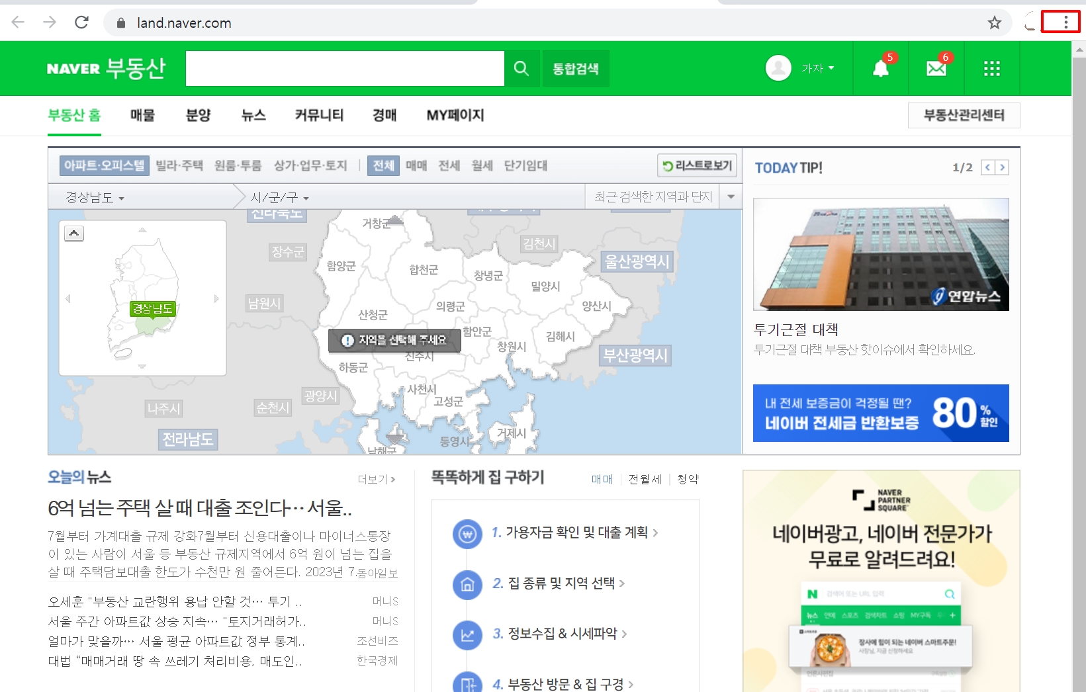The width and height of the screenshot is (1086, 692).
Task: Select 빌라·주택 property type
Action: (x=179, y=165)
